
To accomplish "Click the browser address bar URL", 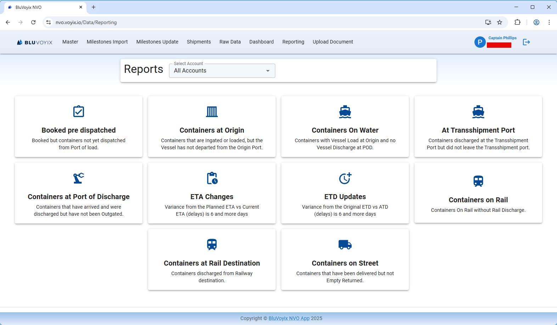I will 86,22.
